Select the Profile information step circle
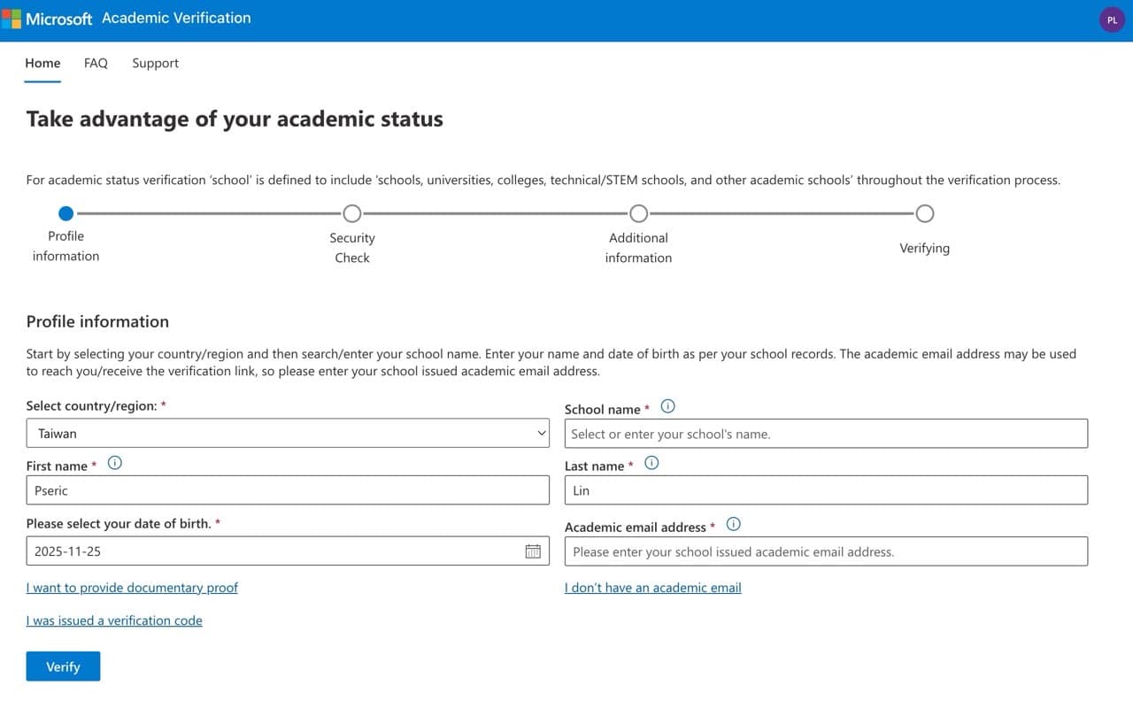1133x724 pixels. pyautogui.click(x=66, y=213)
